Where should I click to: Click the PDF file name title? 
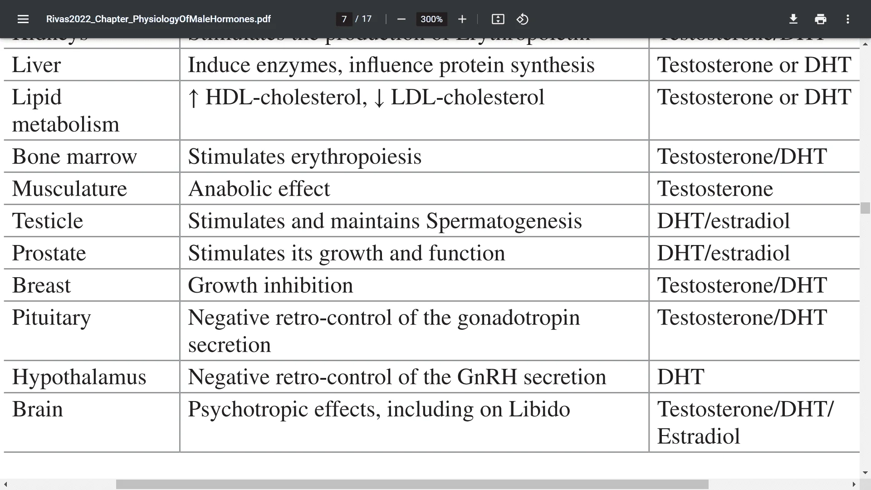pyautogui.click(x=158, y=19)
